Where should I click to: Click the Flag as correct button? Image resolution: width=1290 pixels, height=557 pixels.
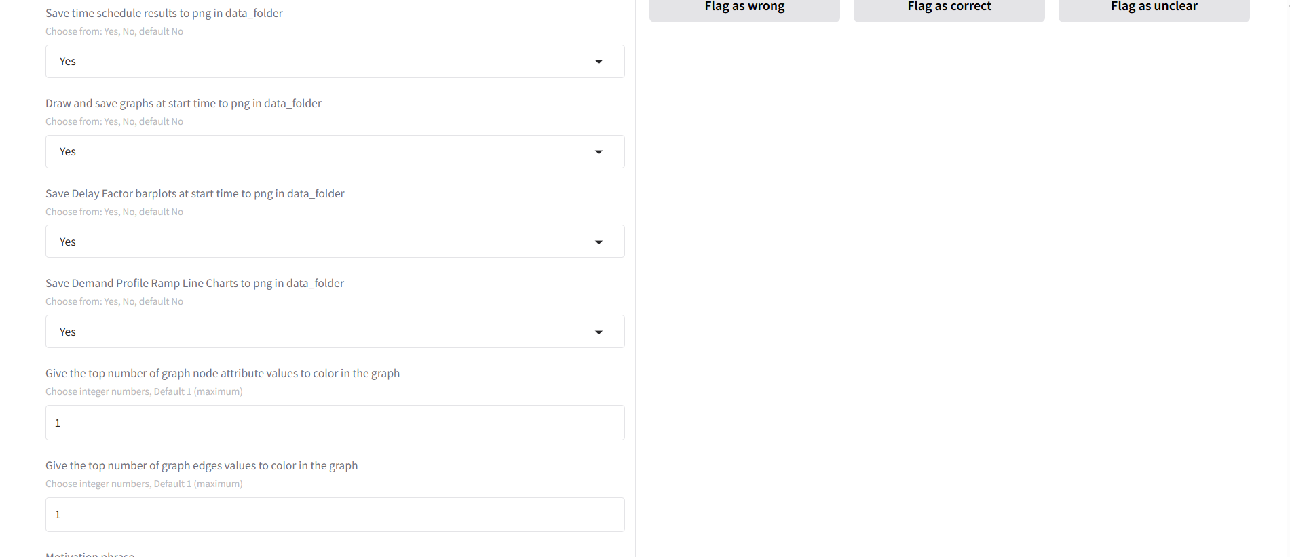[949, 9]
